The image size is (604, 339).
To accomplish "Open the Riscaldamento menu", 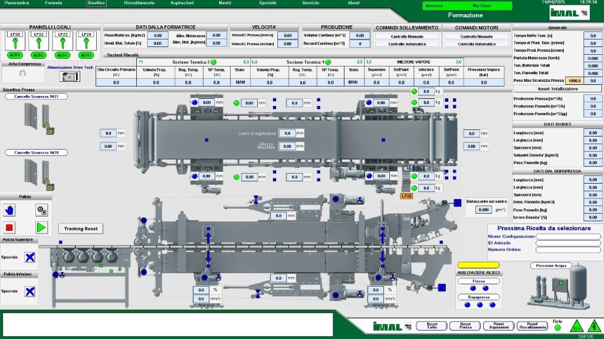I will [139, 3].
